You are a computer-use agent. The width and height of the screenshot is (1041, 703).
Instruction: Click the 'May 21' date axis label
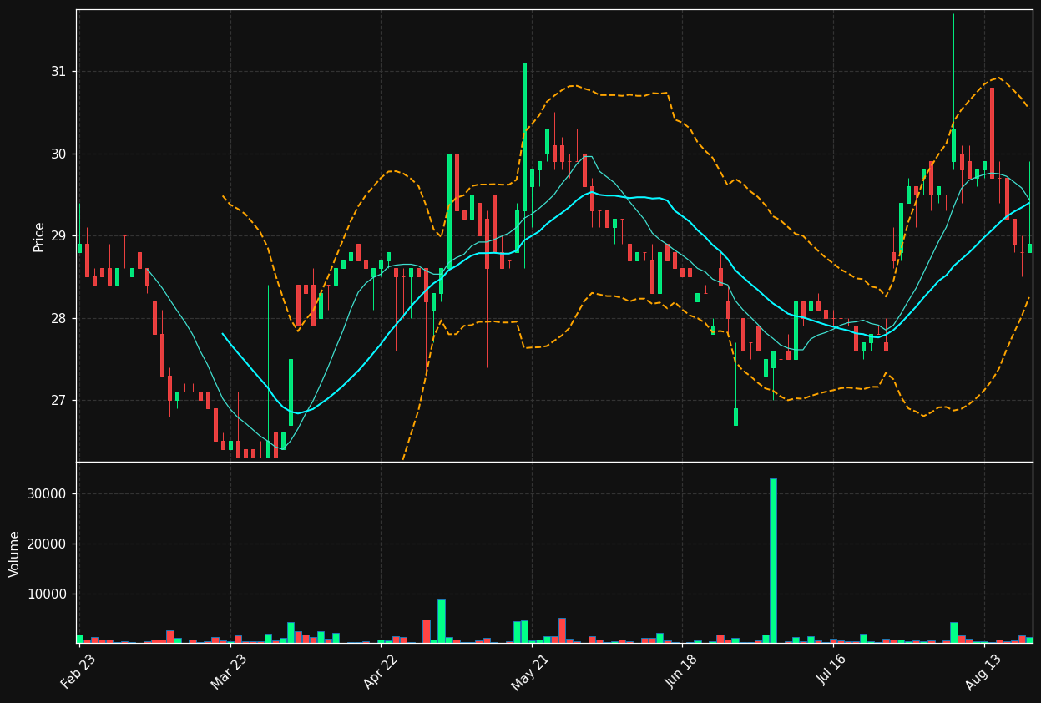pyautogui.click(x=531, y=672)
